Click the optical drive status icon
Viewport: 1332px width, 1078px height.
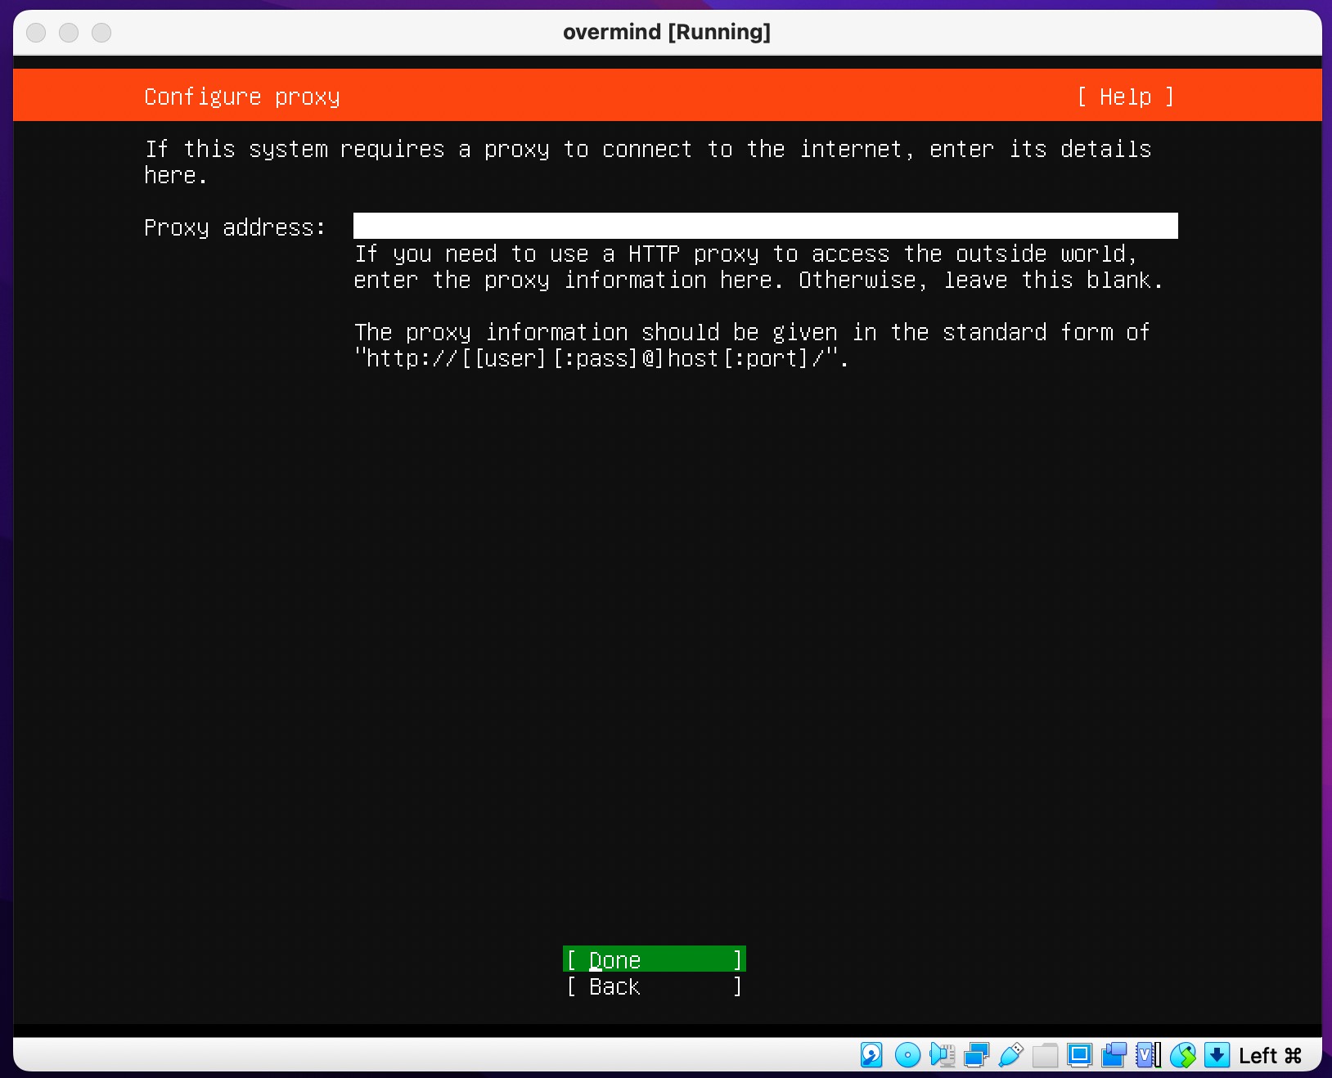coord(908,1056)
